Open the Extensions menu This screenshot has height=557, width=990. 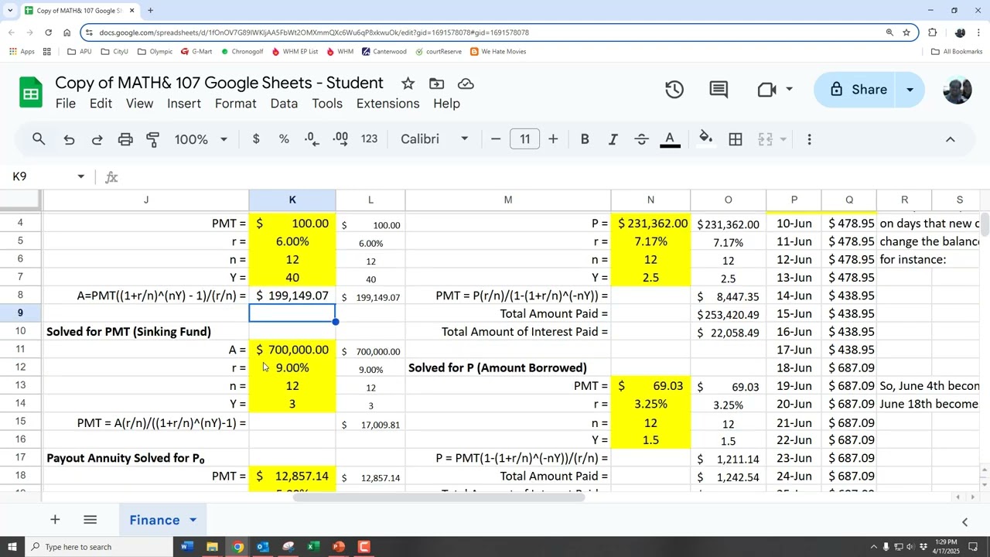tap(387, 104)
